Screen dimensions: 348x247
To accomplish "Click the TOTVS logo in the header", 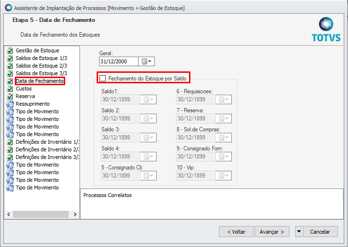I will [326, 30].
